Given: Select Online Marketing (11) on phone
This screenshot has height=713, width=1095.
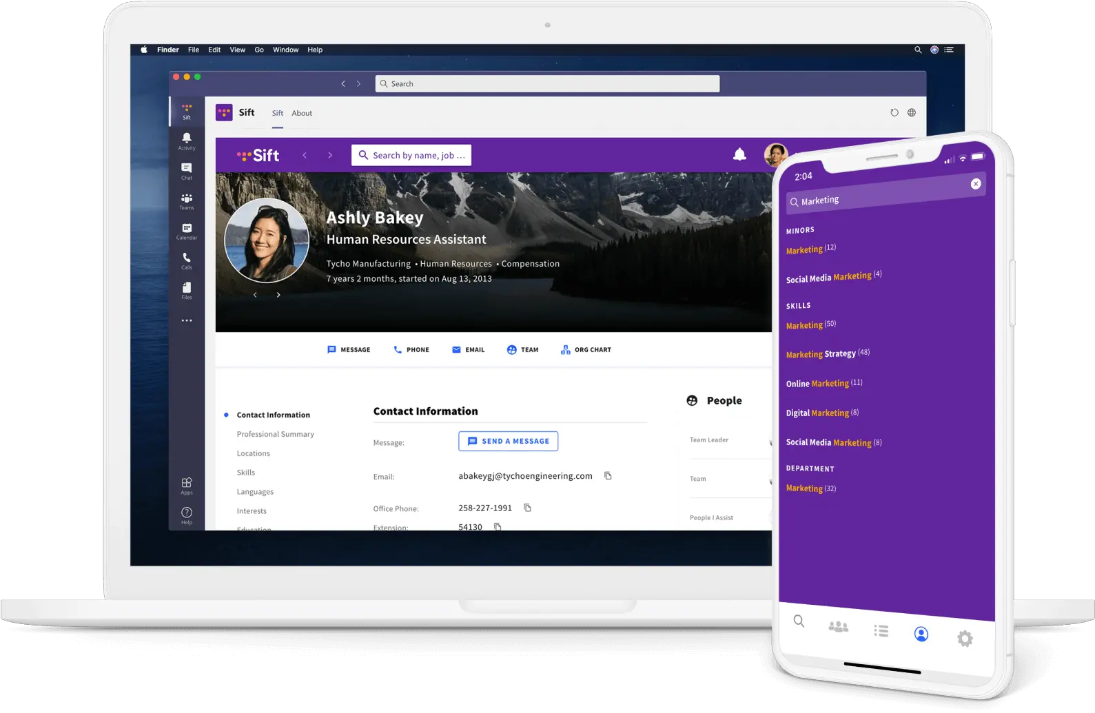Looking at the screenshot, I should coord(824,383).
